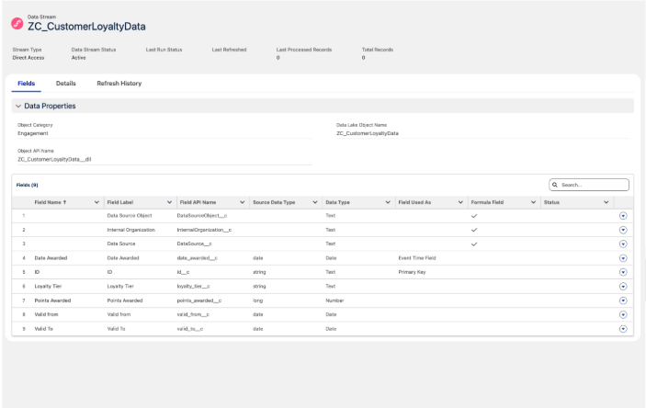The image size is (646, 408).
Task: Open Formula Field column menu chevron
Action: tap(534, 202)
